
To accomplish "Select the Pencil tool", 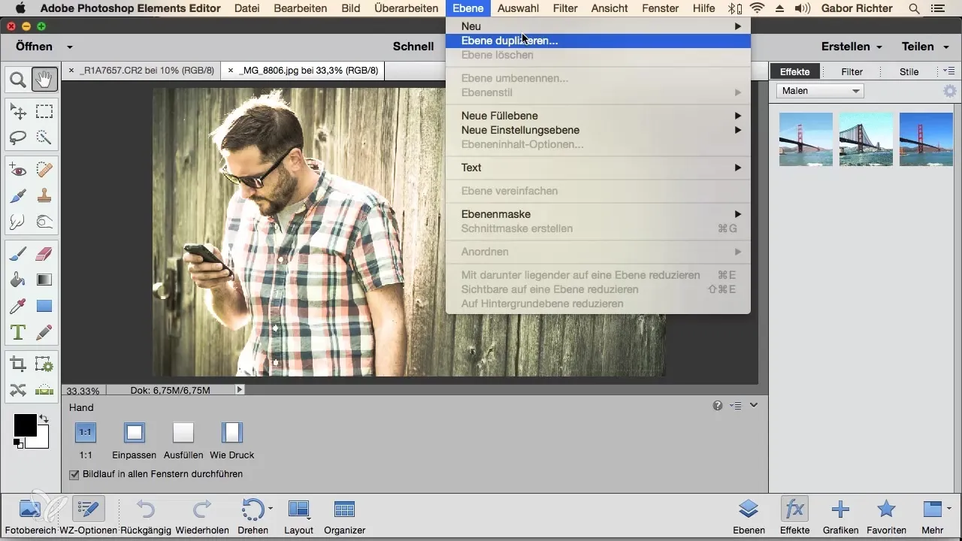I will (44, 331).
